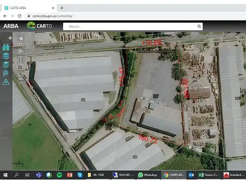Go back in browser history
The width and height of the screenshot is (246, 184).
point(5,16)
